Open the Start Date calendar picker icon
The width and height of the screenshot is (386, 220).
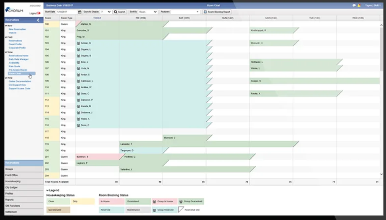click(80, 12)
